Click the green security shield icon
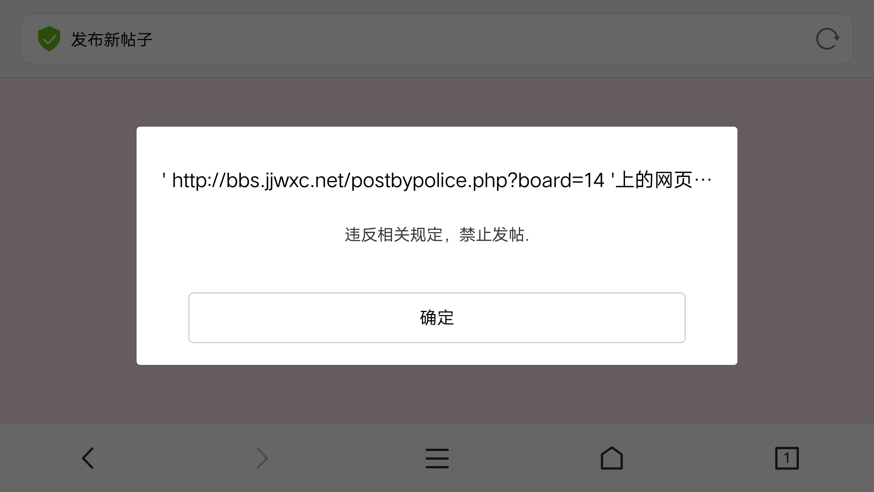The width and height of the screenshot is (874, 492). point(49,39)
